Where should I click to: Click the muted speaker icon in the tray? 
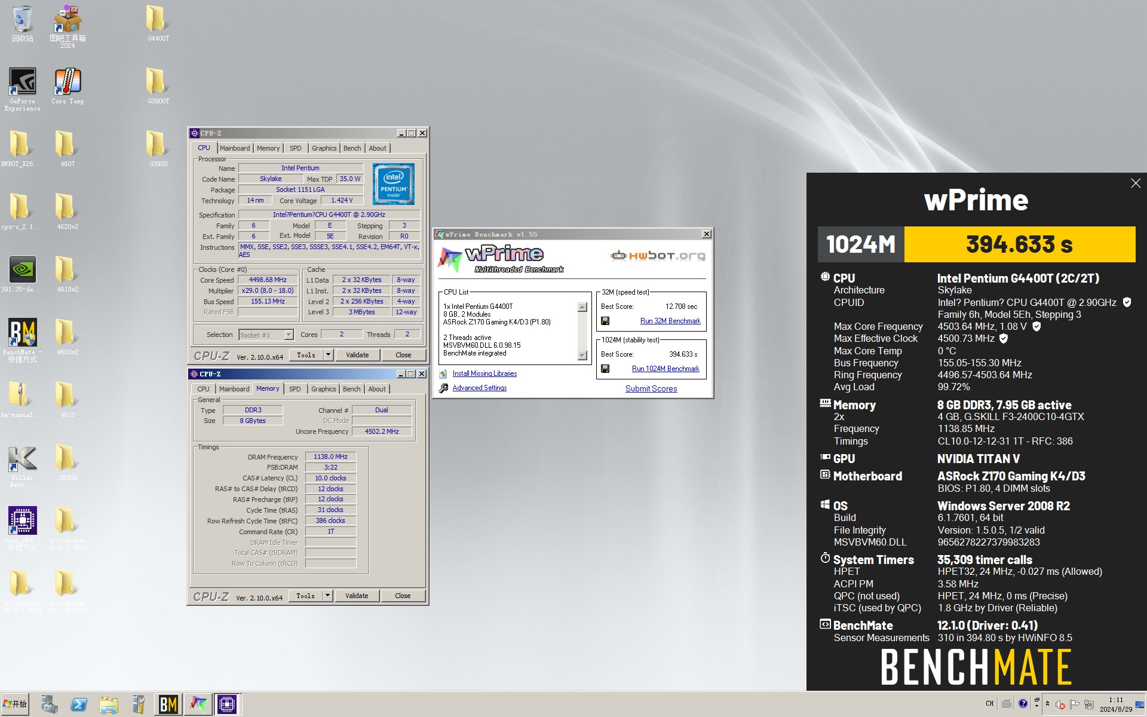[x=1060, y=704]
